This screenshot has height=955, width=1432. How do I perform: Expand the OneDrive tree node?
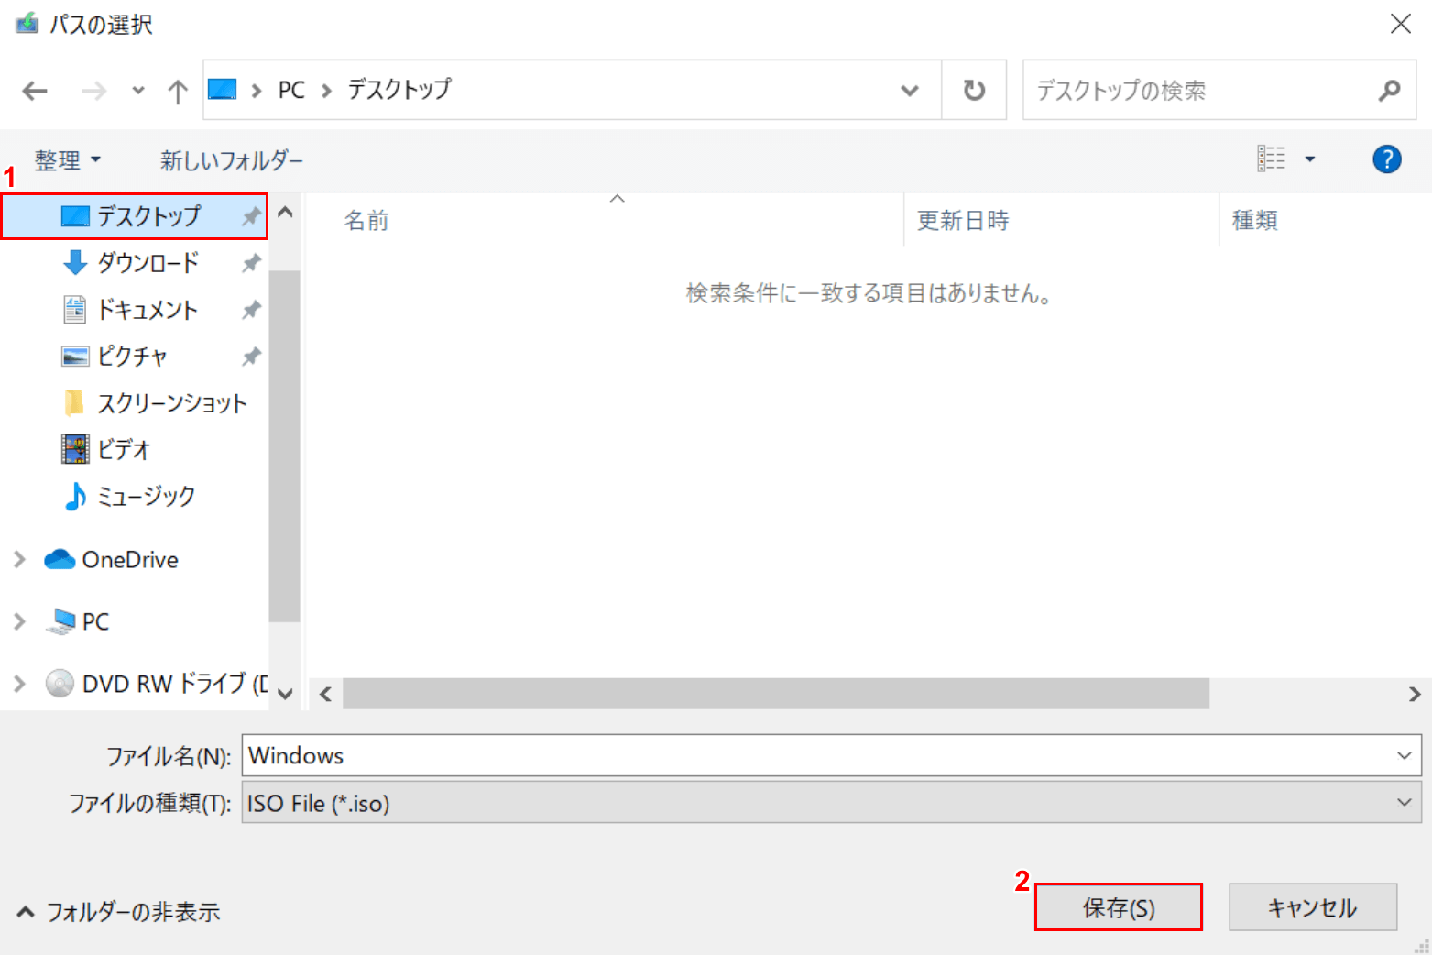(x=19, y=560)
